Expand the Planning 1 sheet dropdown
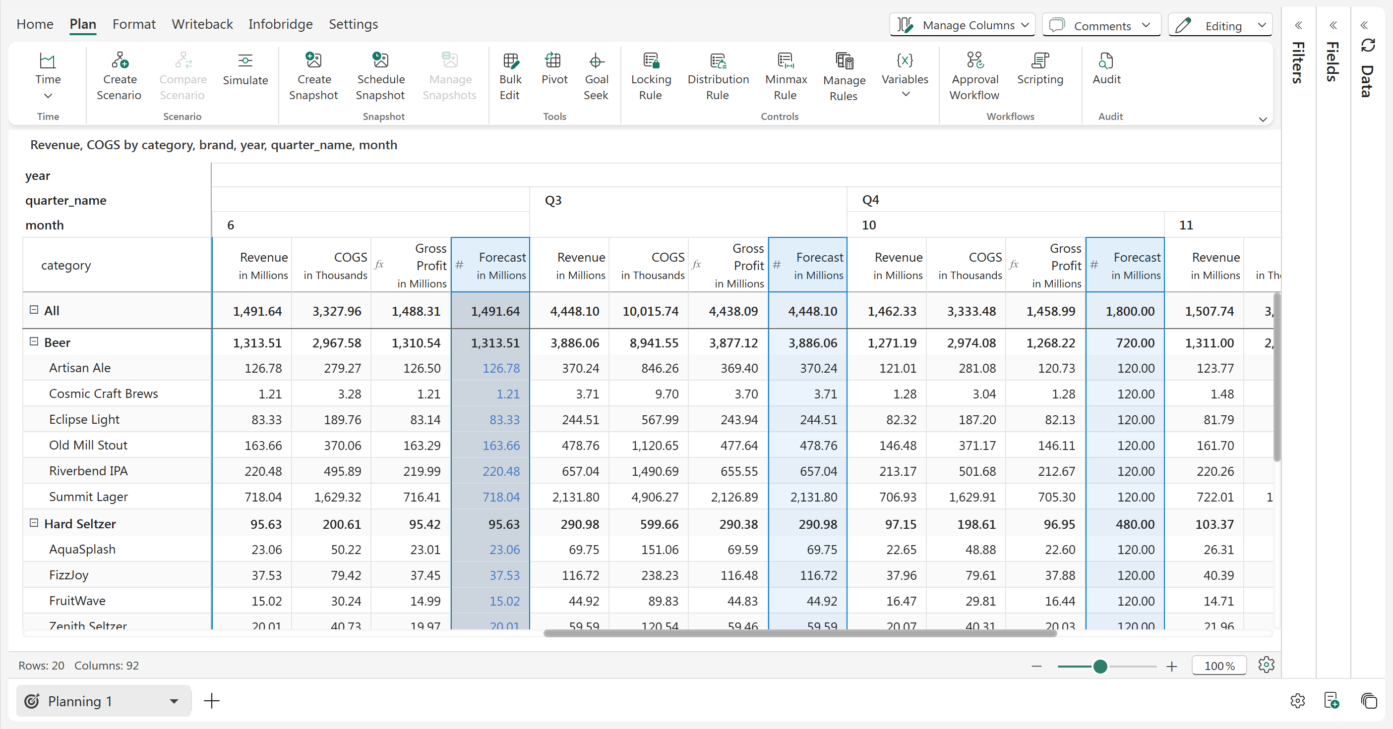 pyautogui.click(x=174, y=701)
